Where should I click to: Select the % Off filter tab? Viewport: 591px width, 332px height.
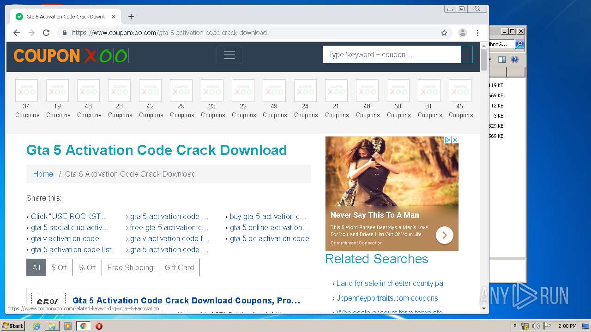click(x=87, y=267)
